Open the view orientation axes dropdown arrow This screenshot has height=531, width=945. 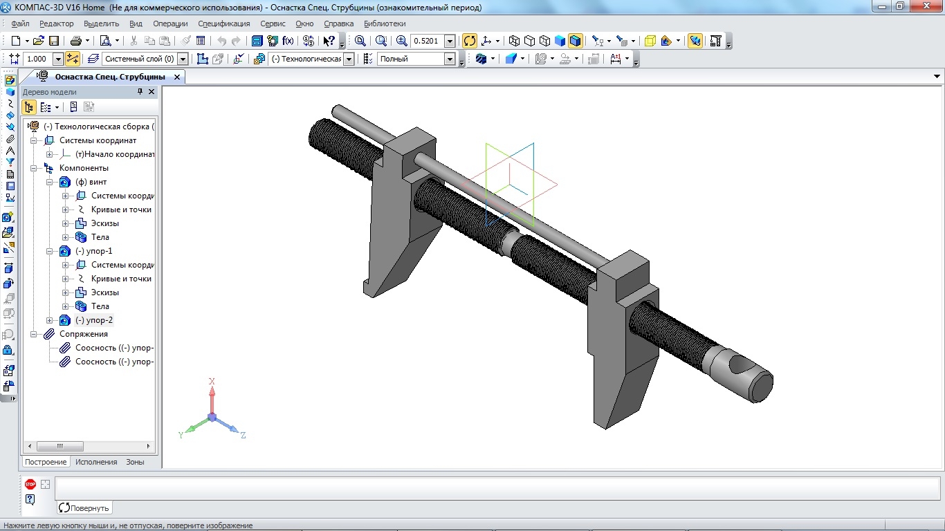[x=497, y=41]
